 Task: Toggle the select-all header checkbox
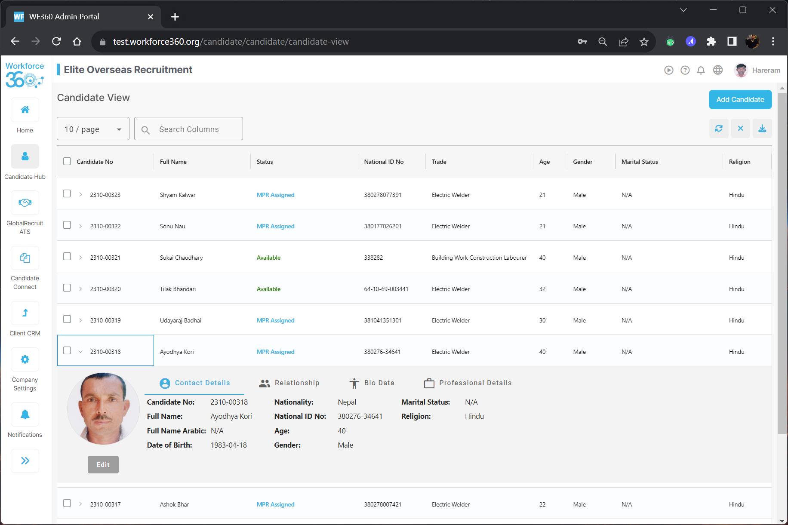[67, 161]
